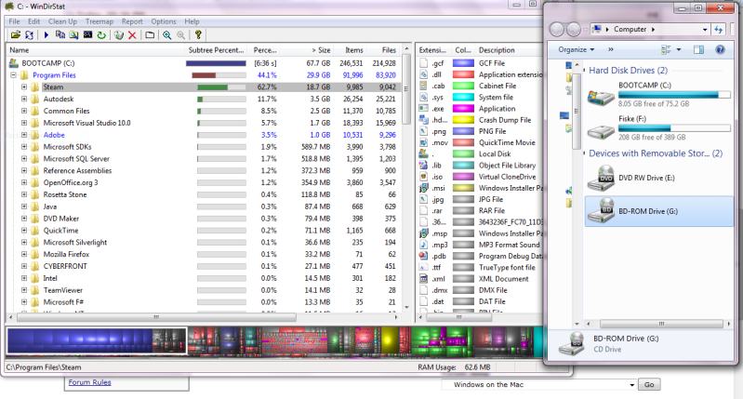Sort by the Items column header

point(350,49)
